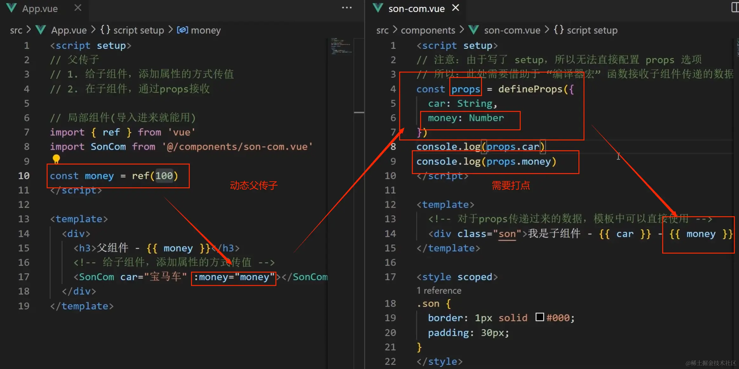This screenshot has height=369, width=739.
Task: Click line number 17 in App.vue gutter
Action: 24,277
